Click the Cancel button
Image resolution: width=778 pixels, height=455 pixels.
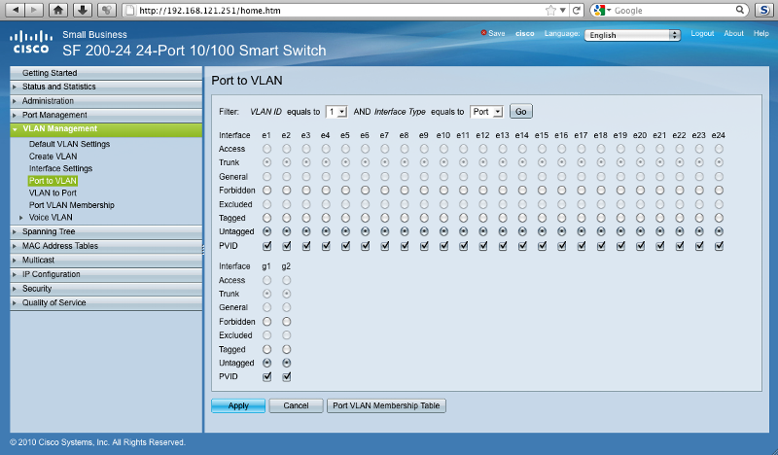pyautogui.click(x=297, y=405)
